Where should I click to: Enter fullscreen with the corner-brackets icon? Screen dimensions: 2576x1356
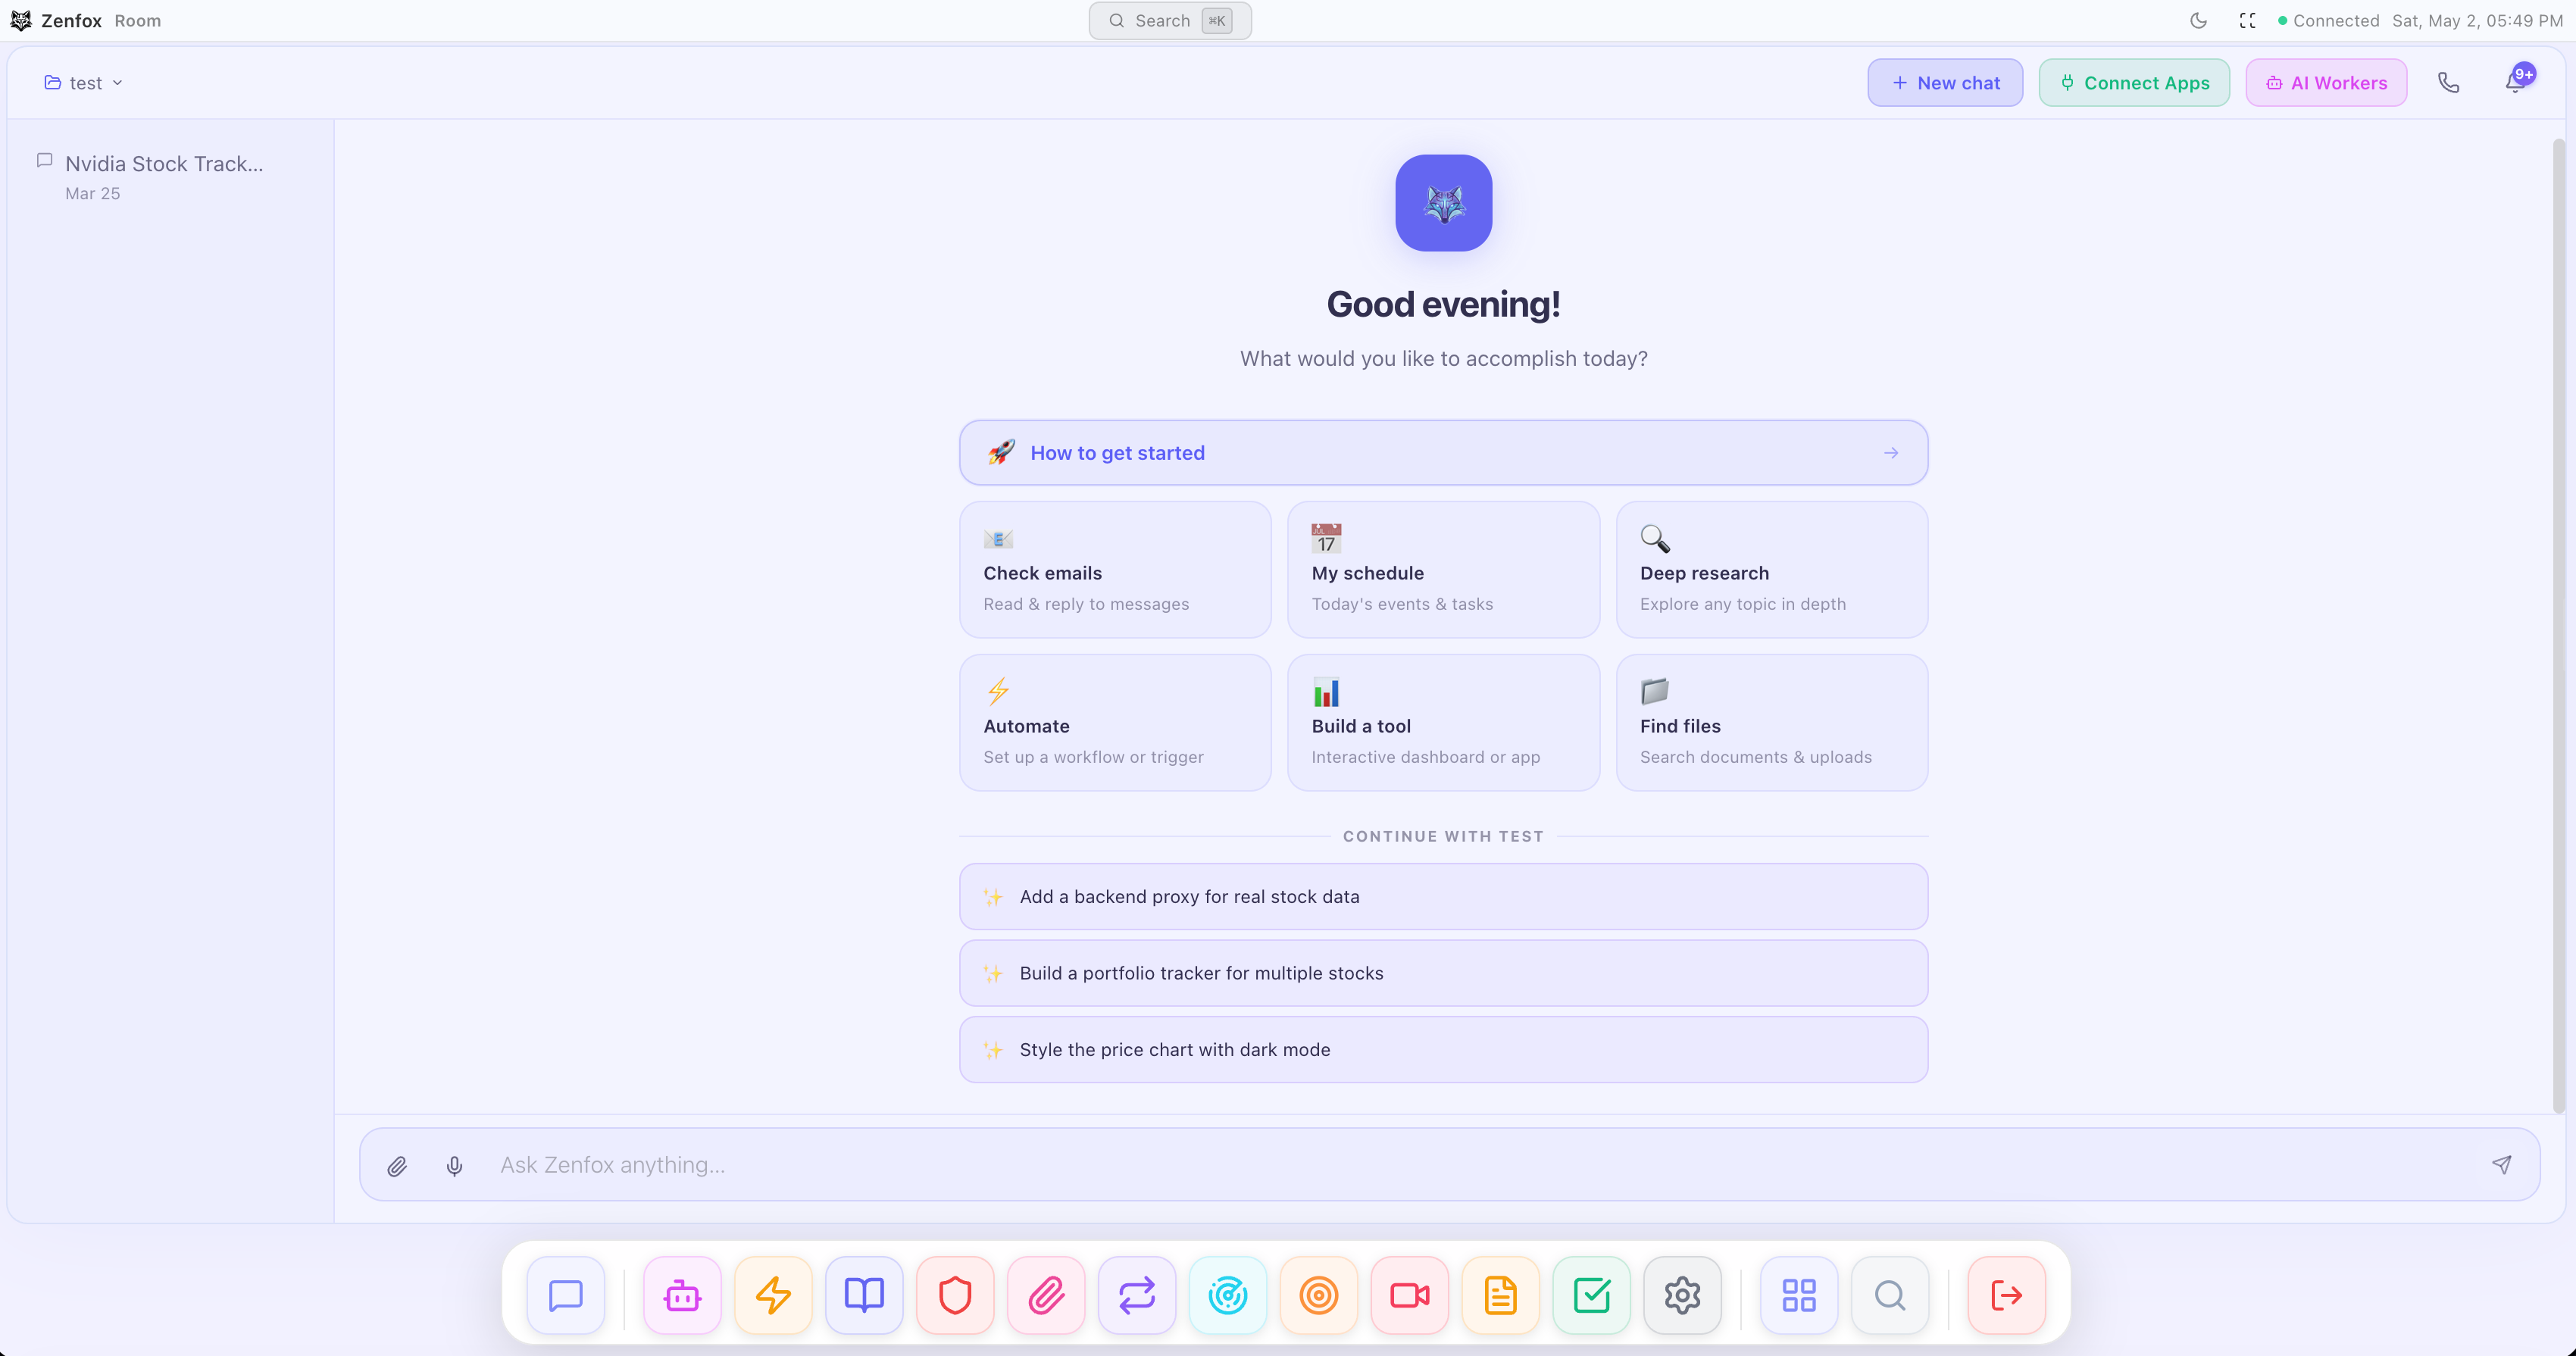point(2248,20)
